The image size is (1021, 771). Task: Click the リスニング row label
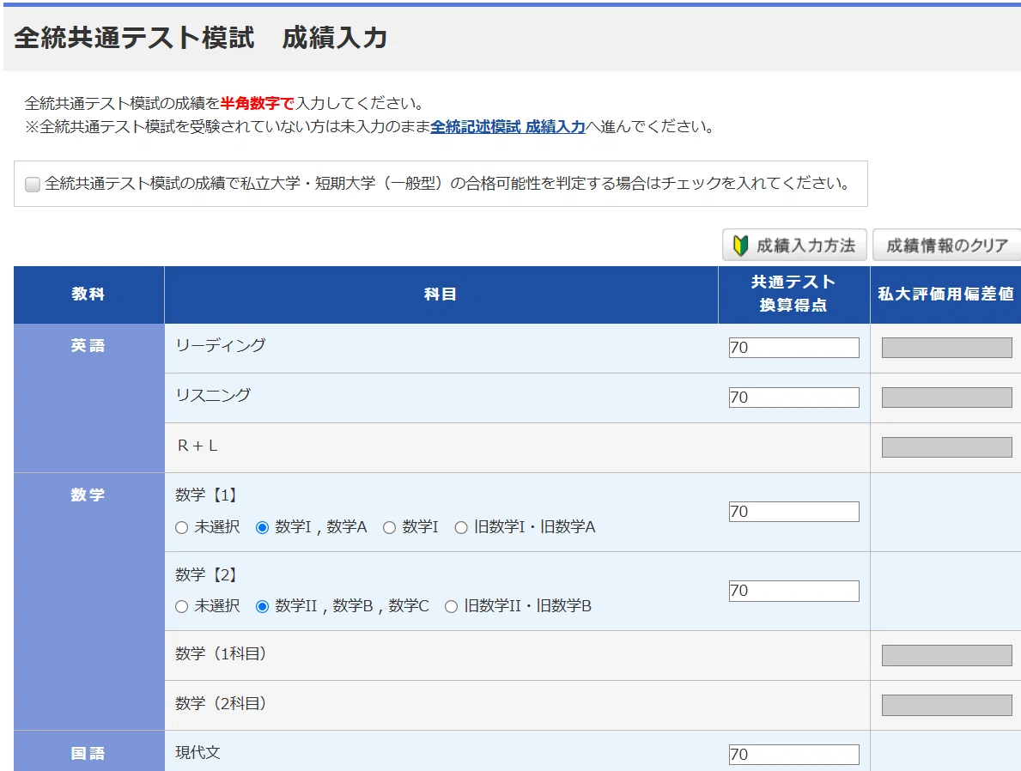click(x=213, y=395)
